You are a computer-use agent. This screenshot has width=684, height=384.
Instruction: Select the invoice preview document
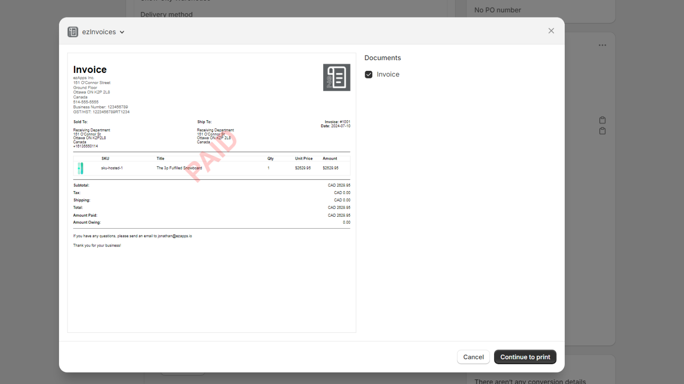(211, 192)
